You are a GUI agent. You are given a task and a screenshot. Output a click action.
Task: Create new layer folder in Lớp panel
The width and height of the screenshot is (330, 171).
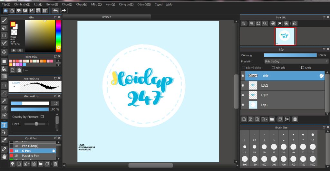pyautogui.click(x=272, y=119)
